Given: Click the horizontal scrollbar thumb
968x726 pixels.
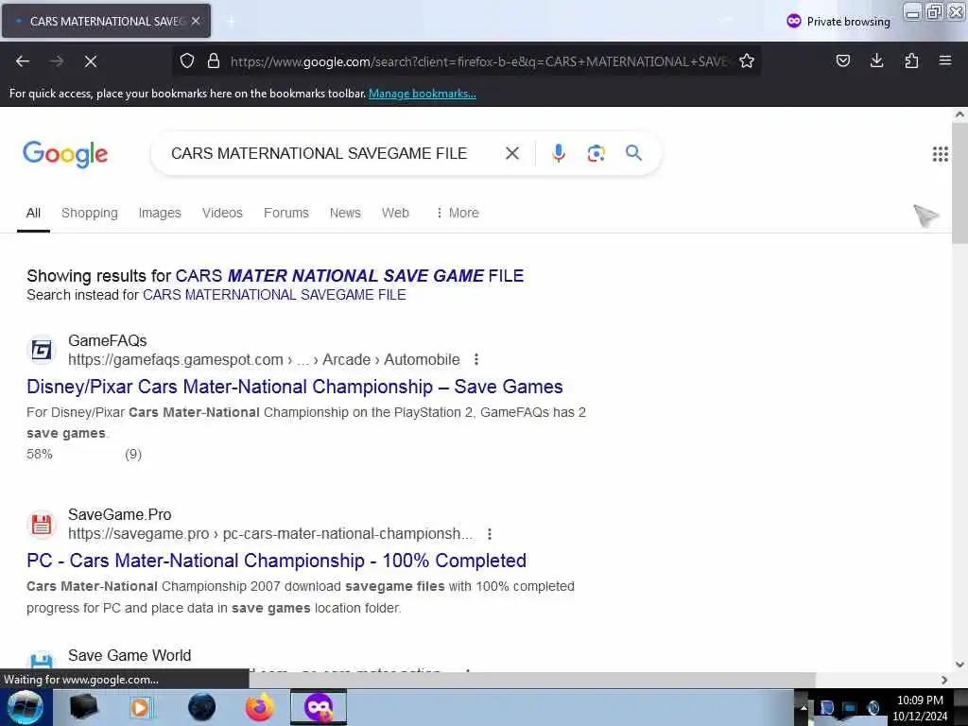Looking at the screenshot, I should (532, 680).
